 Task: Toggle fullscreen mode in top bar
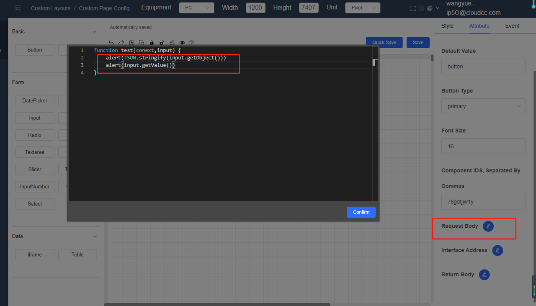coord(413,8)
